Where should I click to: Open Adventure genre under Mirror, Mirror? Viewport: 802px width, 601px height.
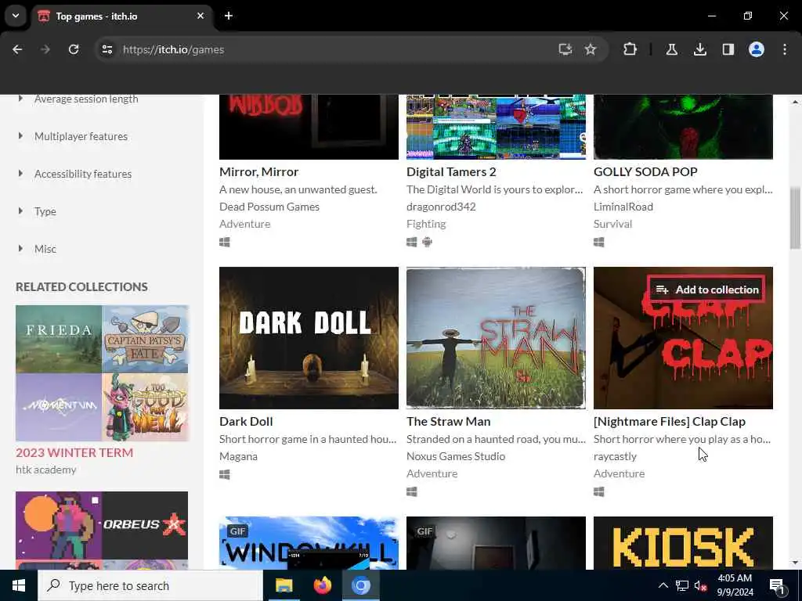244,224
